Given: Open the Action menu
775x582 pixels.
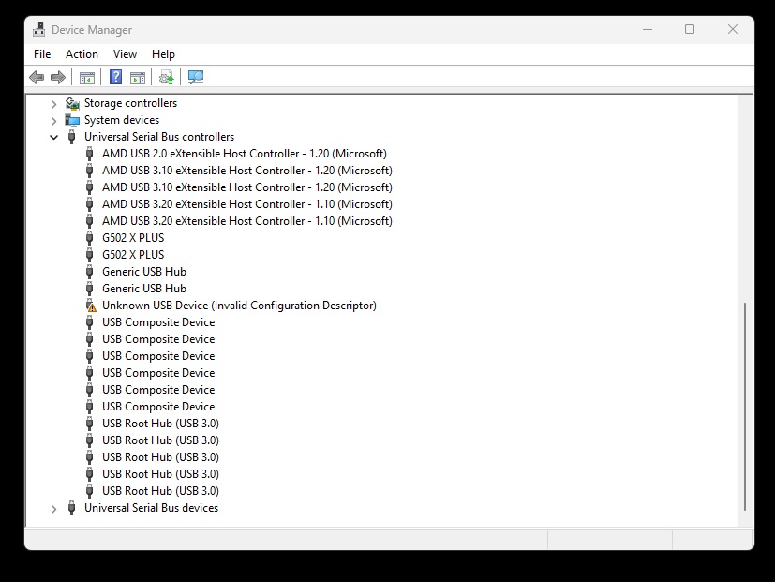Looking at the screenshot, I should 82,54.
